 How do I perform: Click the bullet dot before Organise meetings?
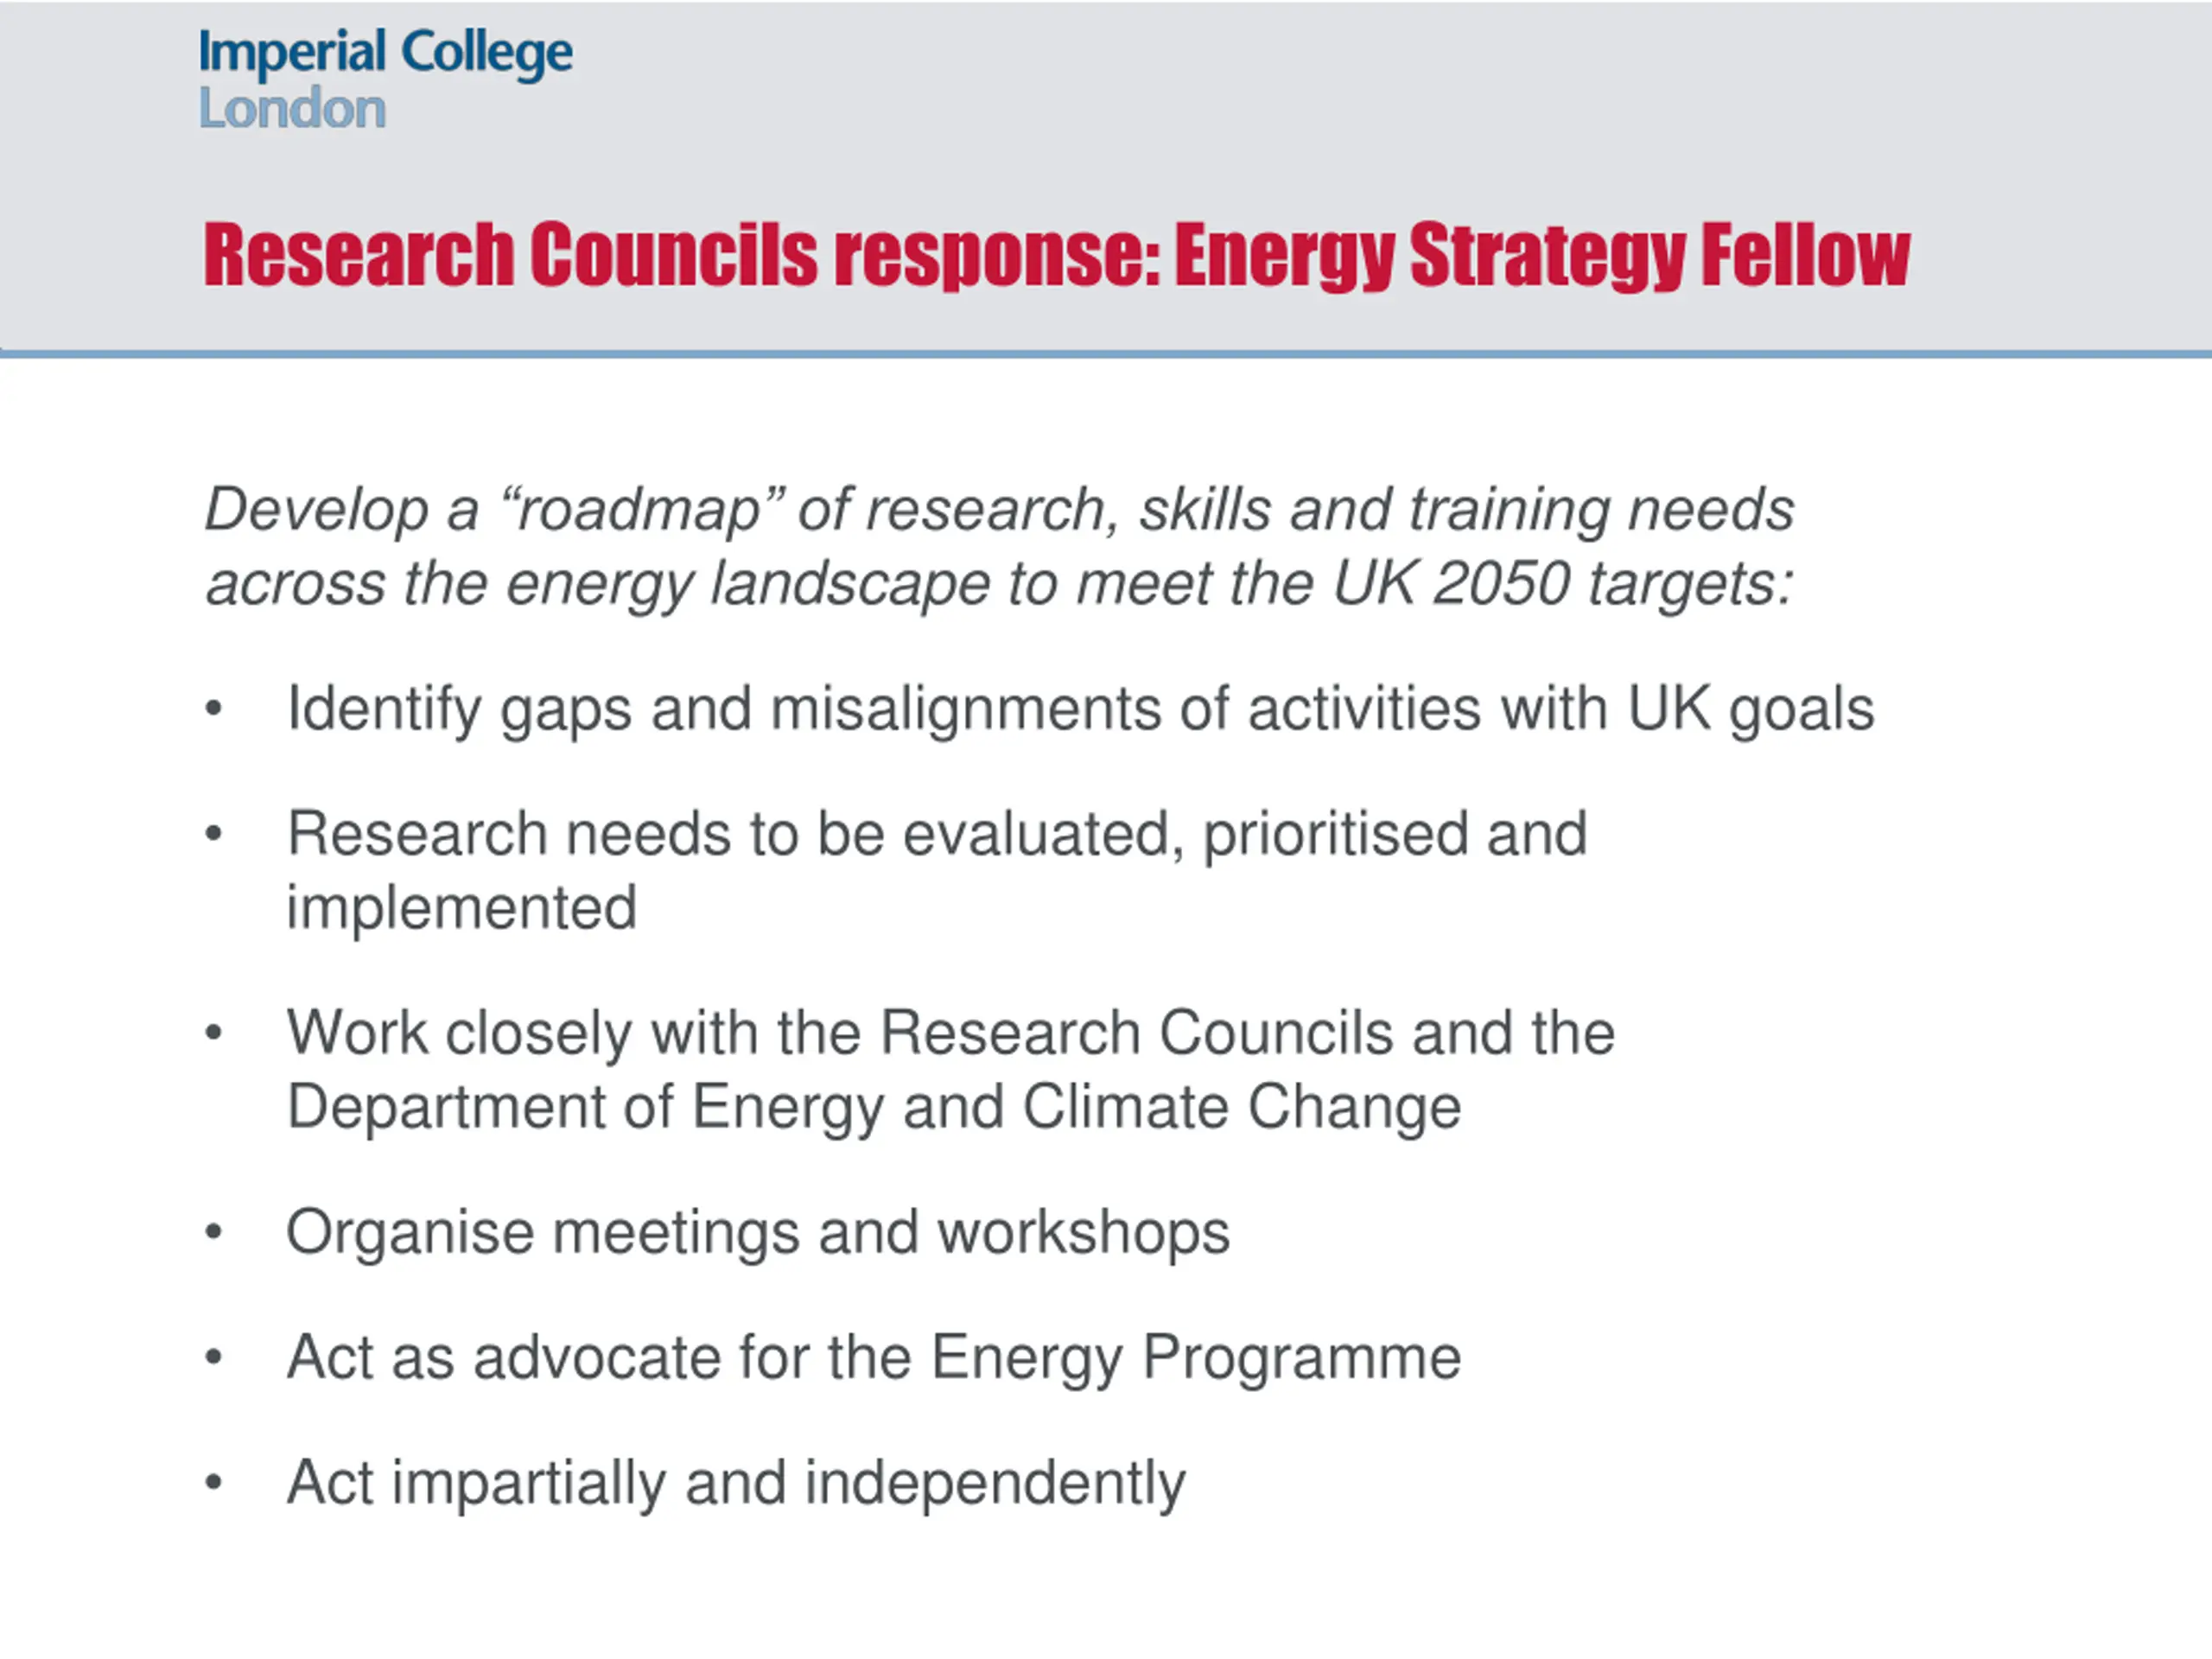pyautogui.click(x=213, y=1232)
